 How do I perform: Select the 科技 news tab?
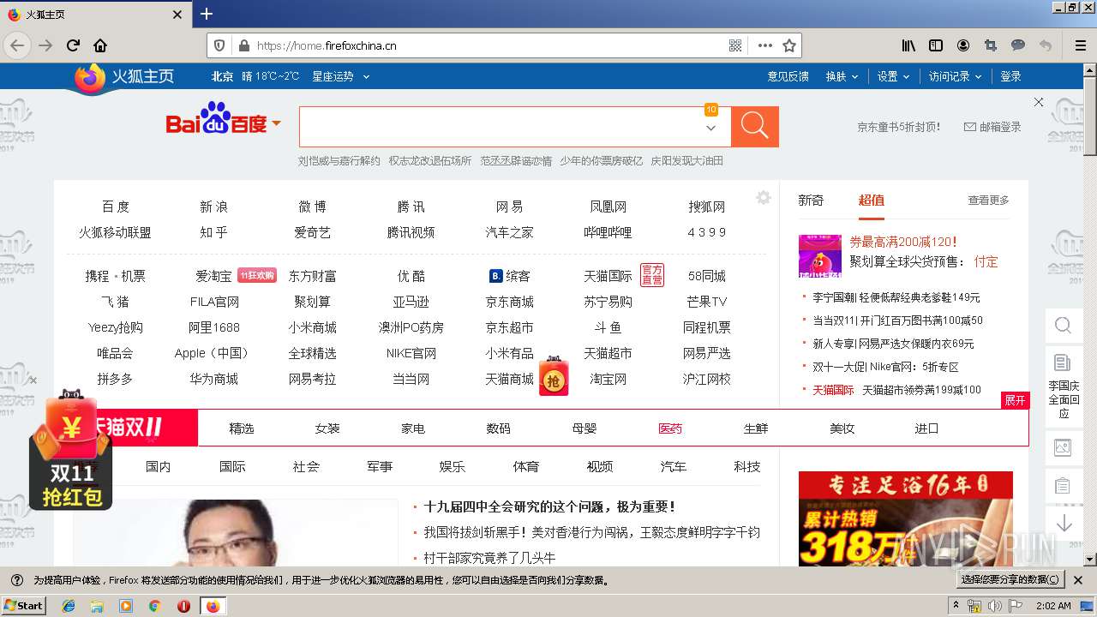747,466
